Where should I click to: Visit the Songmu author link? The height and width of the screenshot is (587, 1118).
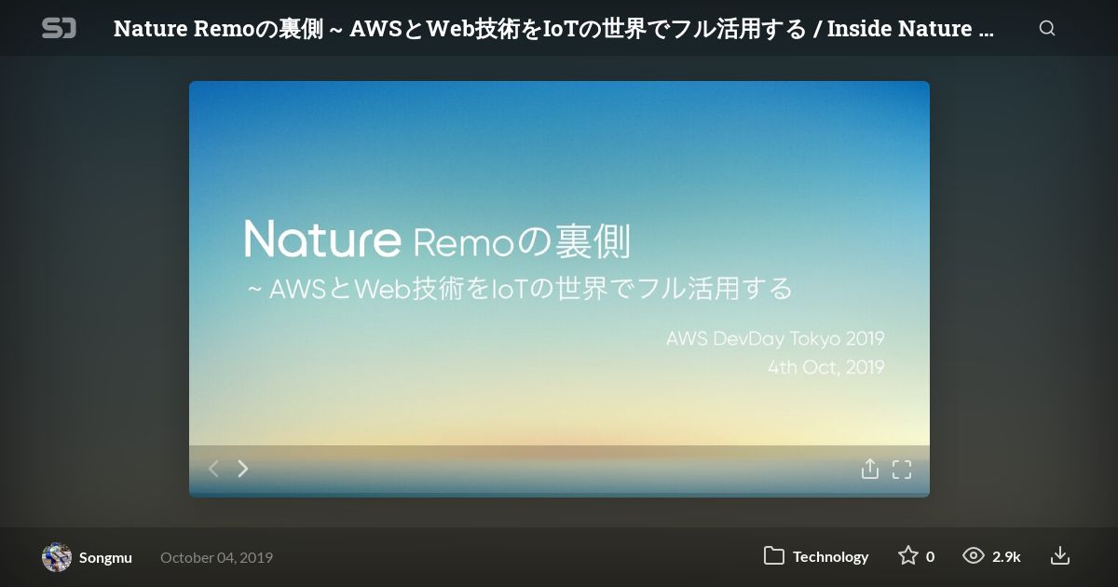click(x=105, y=557)
